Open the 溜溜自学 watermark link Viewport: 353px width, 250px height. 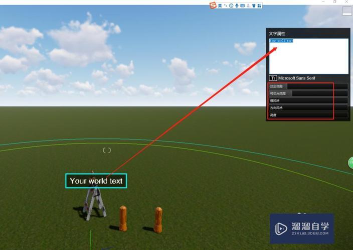302,228
